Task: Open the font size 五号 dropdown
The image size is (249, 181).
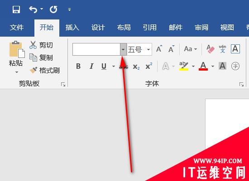Action: pos(148,49)
